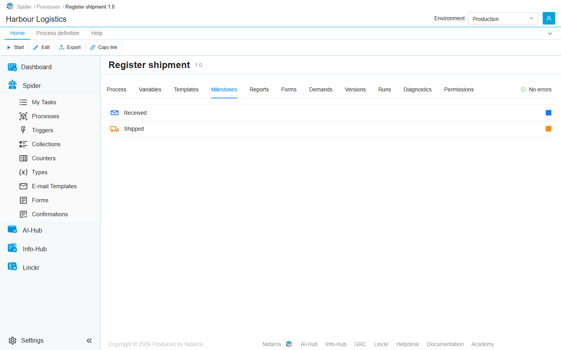This screenshot has height=350, width=561.
Task: Click the Processes breadcrumb link
Action: click(48, 7)
